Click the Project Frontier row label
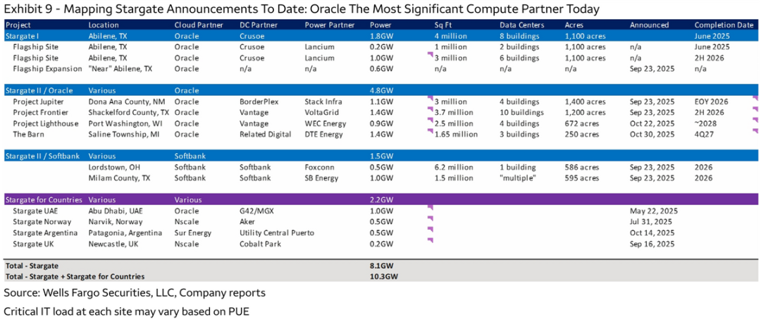 click(39, 113)
